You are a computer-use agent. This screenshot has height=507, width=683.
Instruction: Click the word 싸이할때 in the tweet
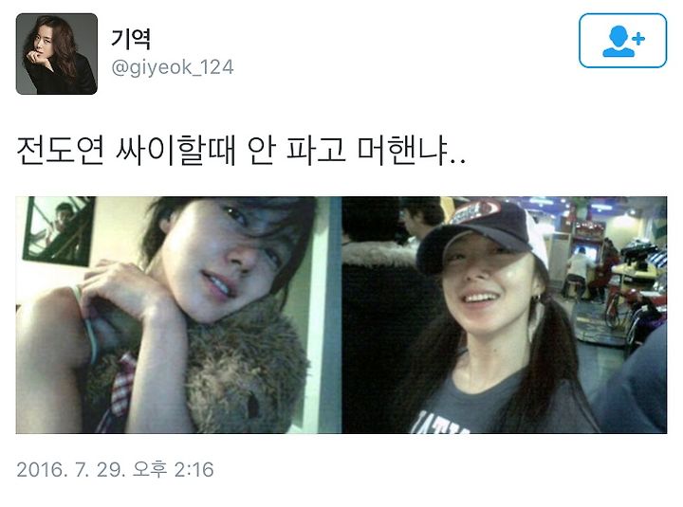(x=175, y=150)
